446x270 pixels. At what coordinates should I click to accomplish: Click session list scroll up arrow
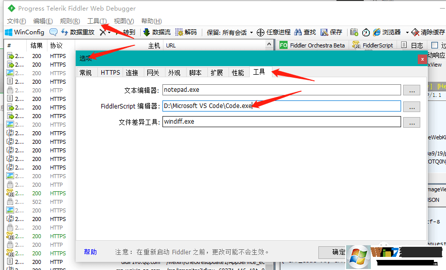pos(269,44)
